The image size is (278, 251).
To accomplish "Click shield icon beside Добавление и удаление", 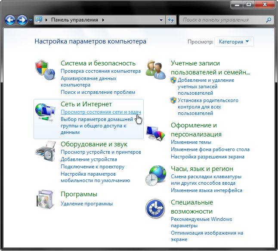I will [x=173, y=80].
